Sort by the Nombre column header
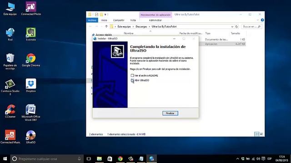 click(x=129, y=33)
